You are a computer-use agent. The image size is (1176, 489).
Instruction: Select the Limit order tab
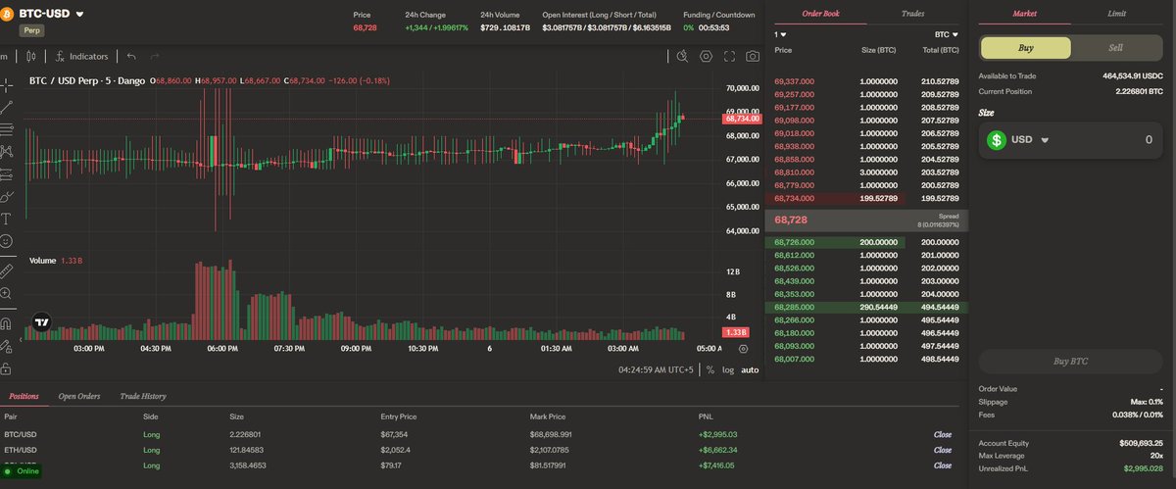pos(1116,14)
